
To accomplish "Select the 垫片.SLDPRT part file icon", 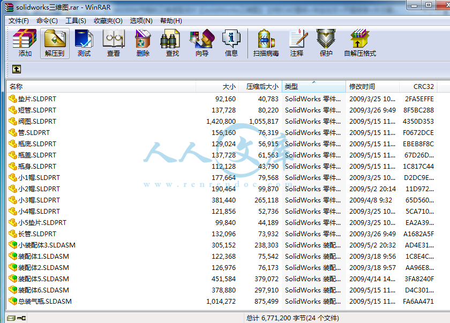I will tap(13, 99).
